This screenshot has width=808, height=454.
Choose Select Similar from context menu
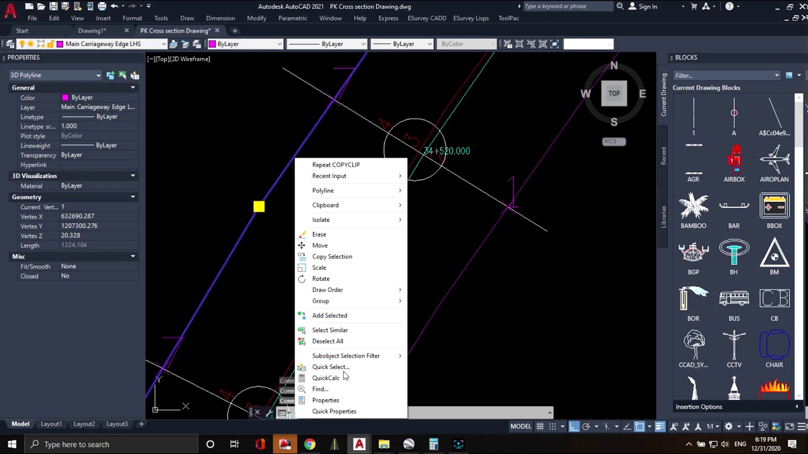tap(351, 330)
